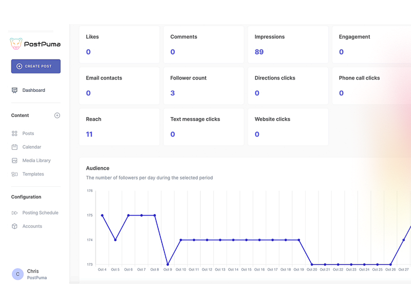Add new content with the plus icon
Image resolution: width=411 pixels, height=308 pixels.
click(x=57, y=115)
